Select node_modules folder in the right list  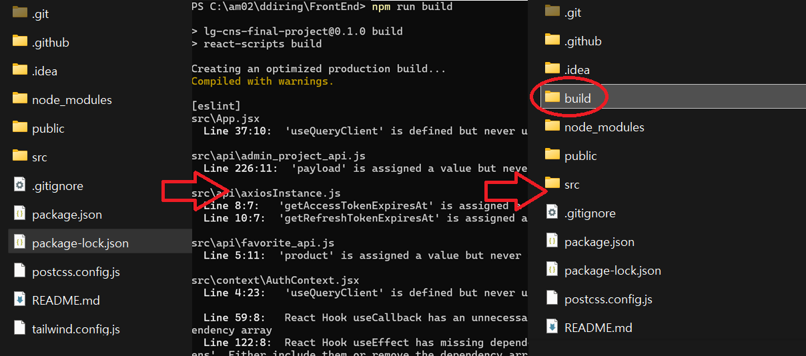tap(604, 127)
